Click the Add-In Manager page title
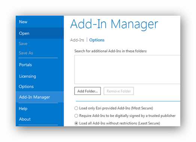This screenshot has width=196, height=142. 114,24
